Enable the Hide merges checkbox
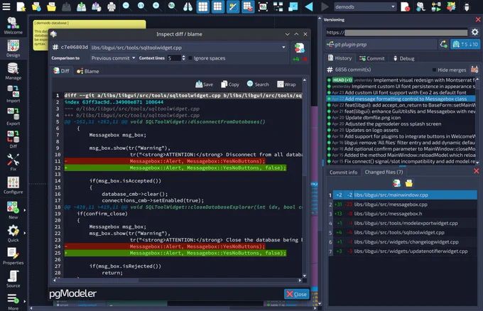The height and width of the screenshot is (311, 483). click(434, 70)
